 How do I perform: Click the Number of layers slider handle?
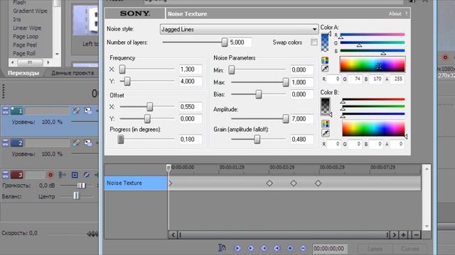[x=225, y=42]
